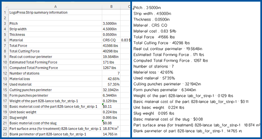Click 'Thickness . 0.0500in' line in right panel
262x139 pixels.
tap(152, 20)
